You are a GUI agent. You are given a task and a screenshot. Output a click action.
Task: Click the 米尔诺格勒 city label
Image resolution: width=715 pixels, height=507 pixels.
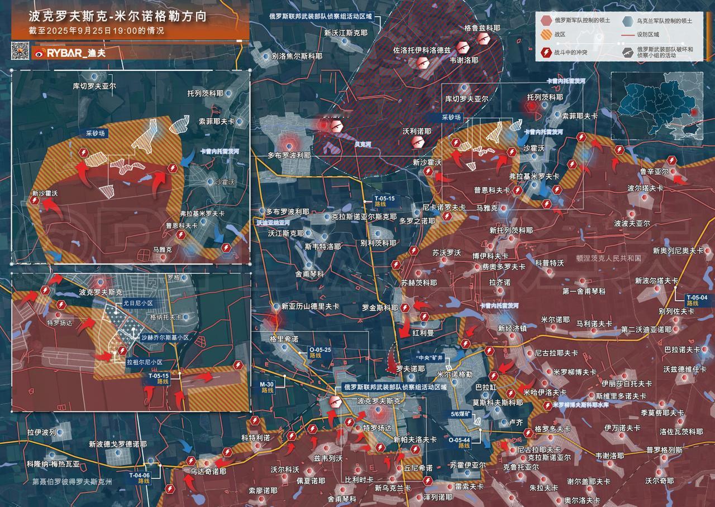click(455, 374)
